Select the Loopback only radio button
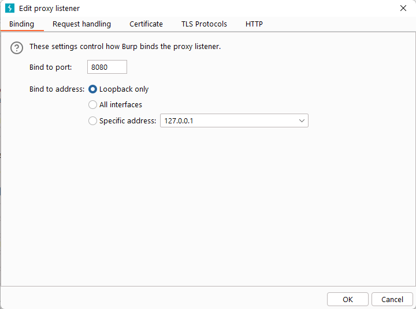The image size is (416, 309). click(x=92, y=89)
